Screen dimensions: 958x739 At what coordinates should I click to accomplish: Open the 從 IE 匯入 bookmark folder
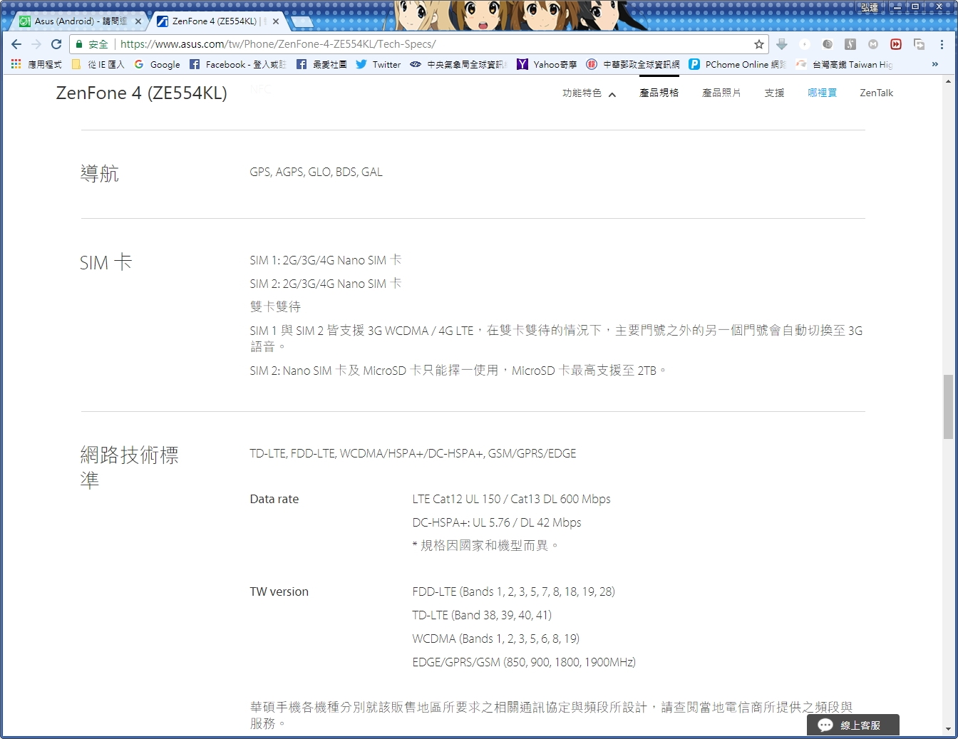98,64
